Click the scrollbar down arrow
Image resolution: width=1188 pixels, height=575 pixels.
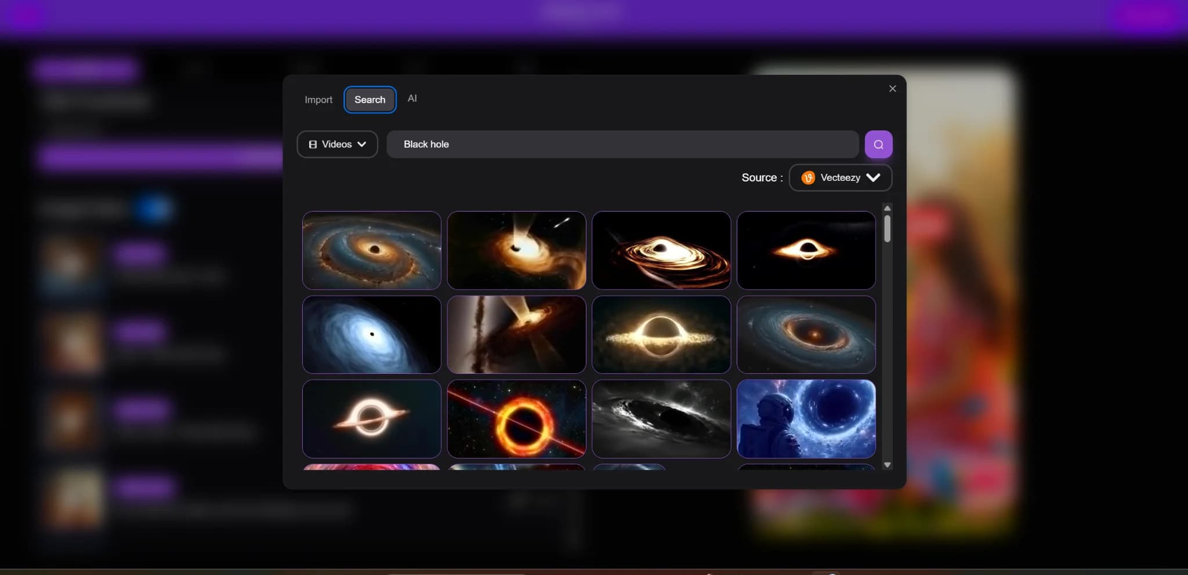887,465
